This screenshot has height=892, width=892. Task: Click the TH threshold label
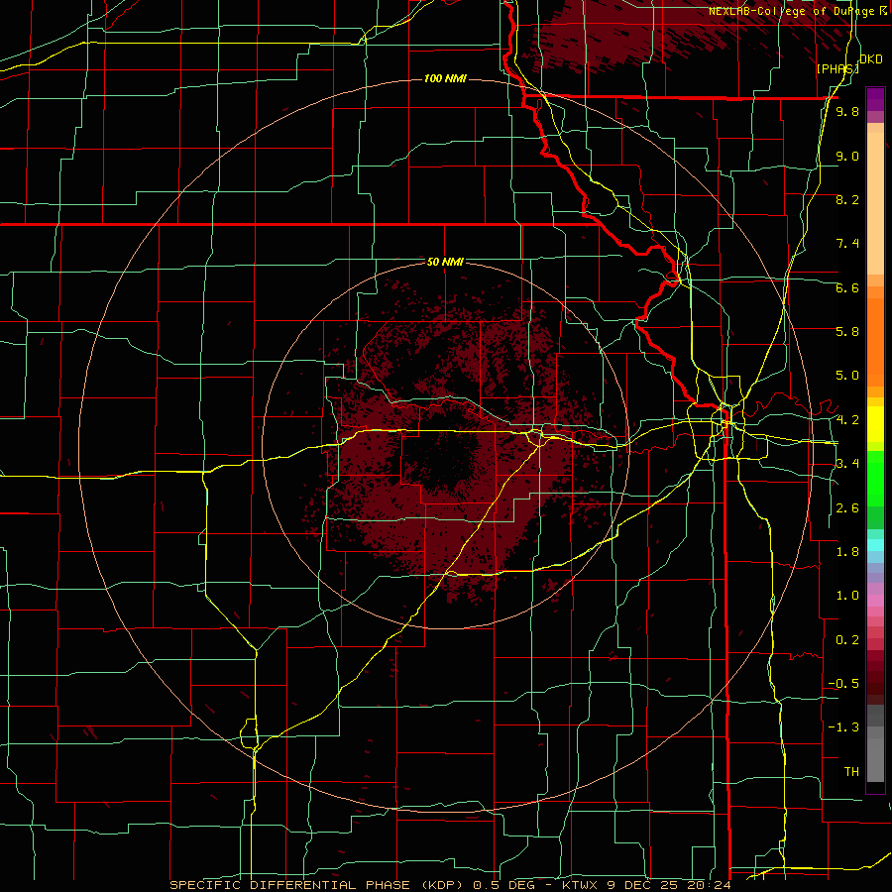pyautogui.click(x=851, y=771)
